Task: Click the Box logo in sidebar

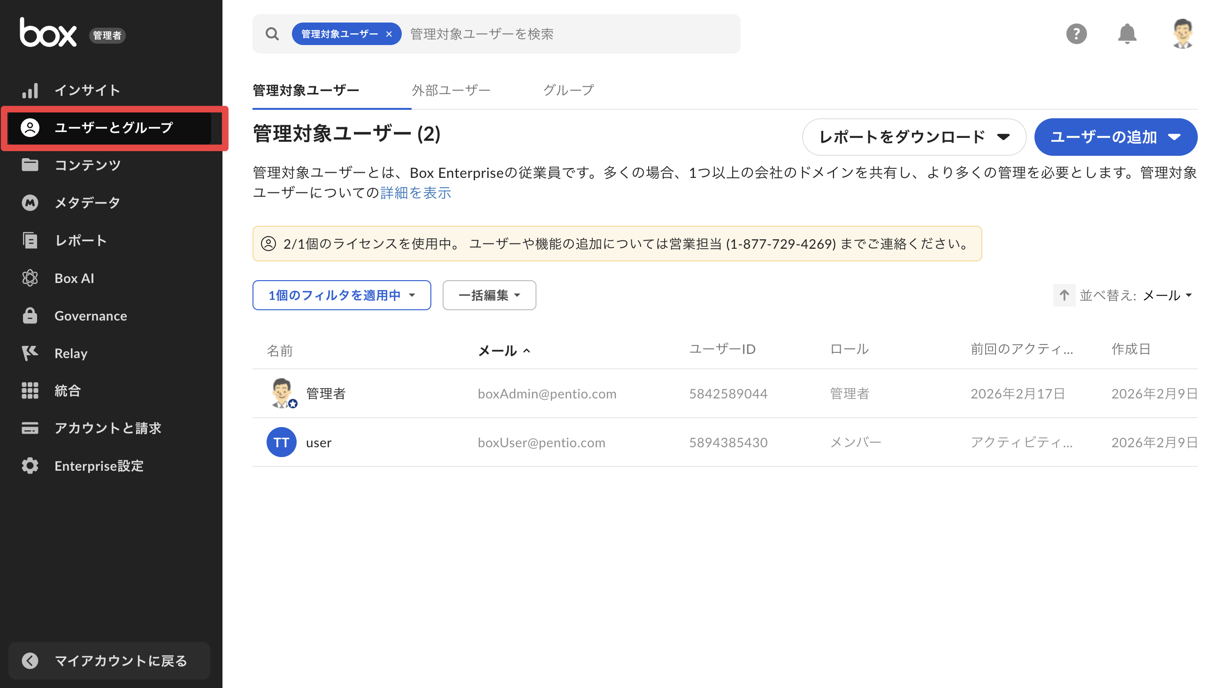Action: (48, 32)
